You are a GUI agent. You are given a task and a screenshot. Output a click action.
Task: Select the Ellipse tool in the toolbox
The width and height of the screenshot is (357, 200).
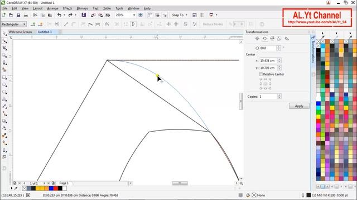[4, 84]
